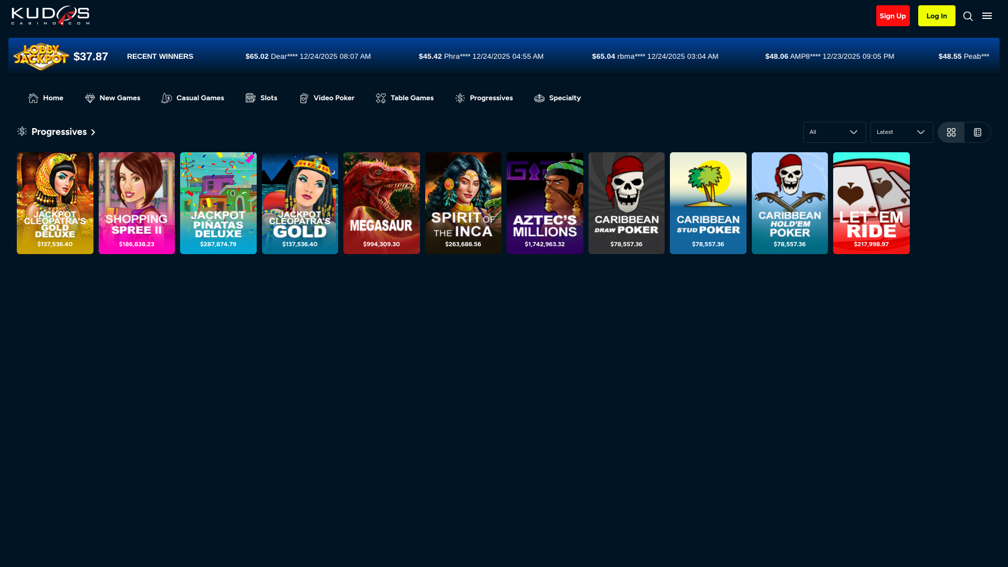Open the All filter dropdown

pos(834,132)
